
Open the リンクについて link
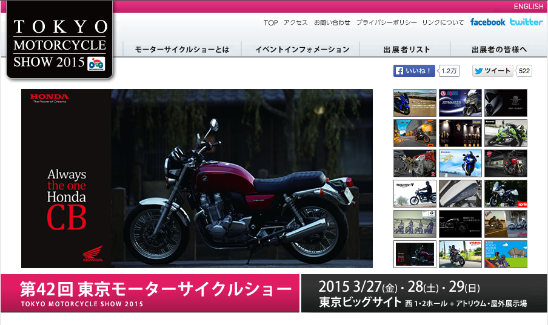tap(443, 22)
